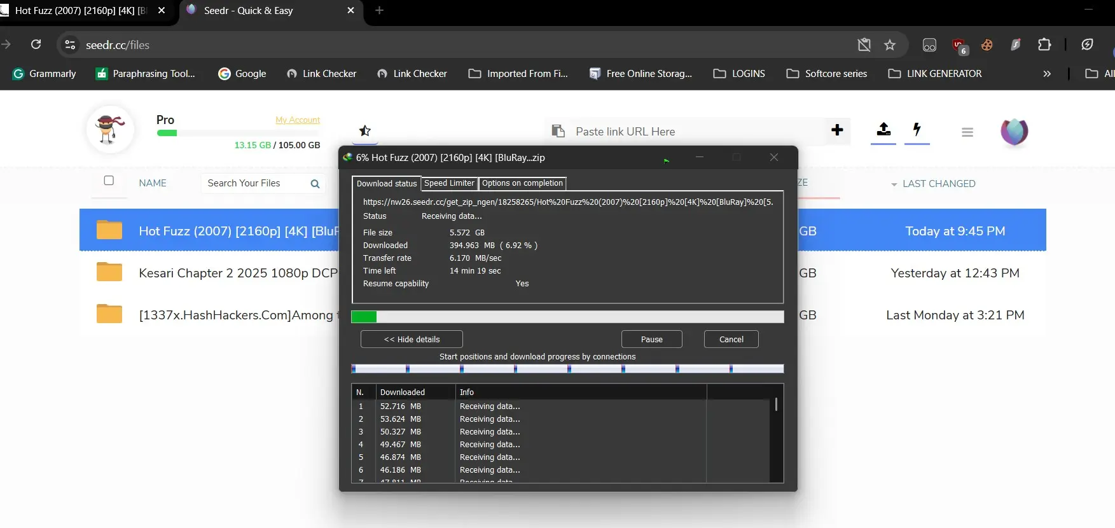The image size is (1115, 528).
Task: Cancel the Hot Fuzz download
Action: pos(731,339)
